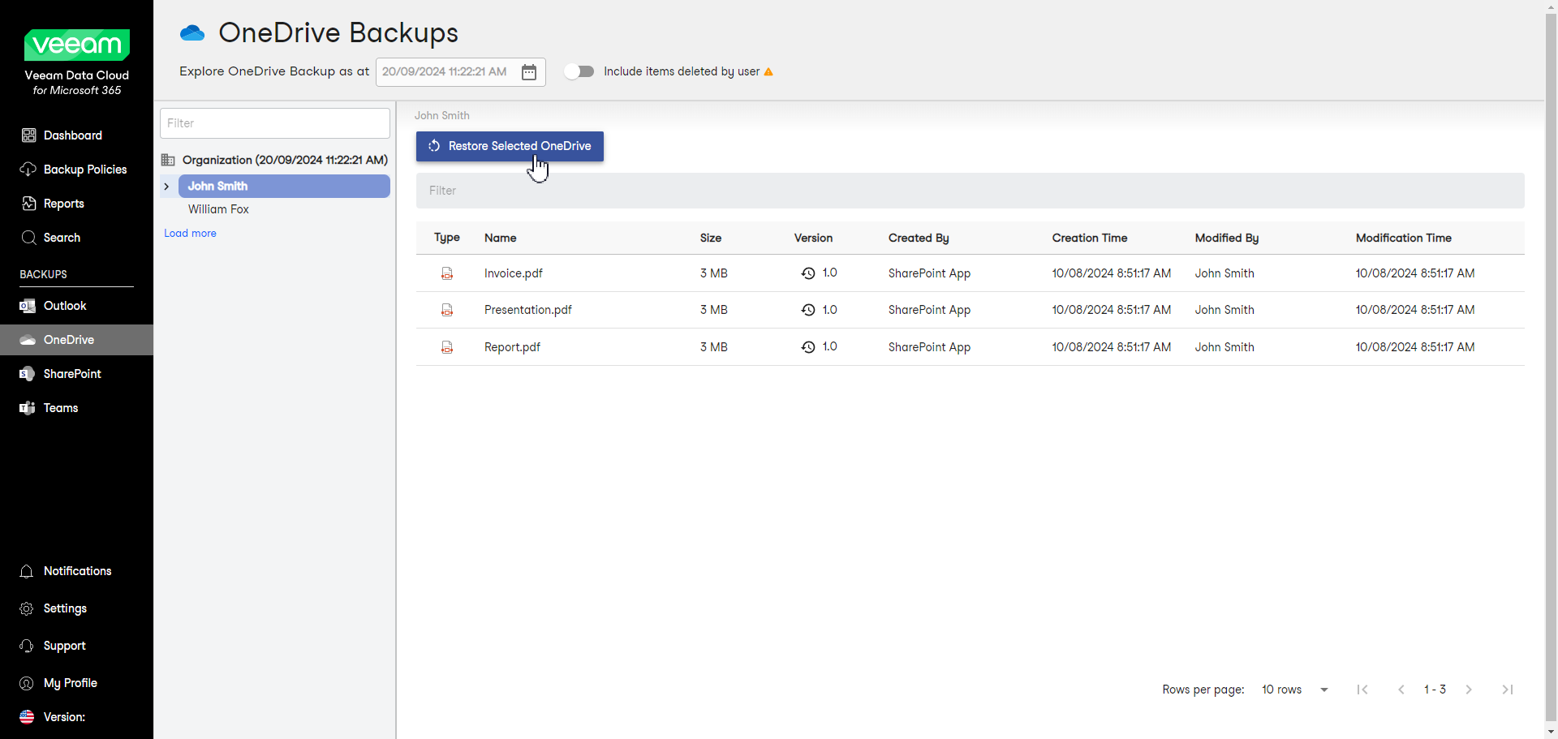
Task: Focus the file list Filter field
Action: click(970, 191)
